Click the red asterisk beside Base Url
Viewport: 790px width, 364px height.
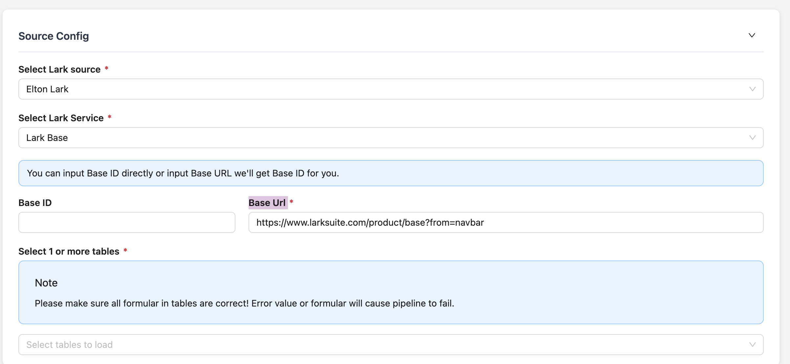tap(291, 202)
